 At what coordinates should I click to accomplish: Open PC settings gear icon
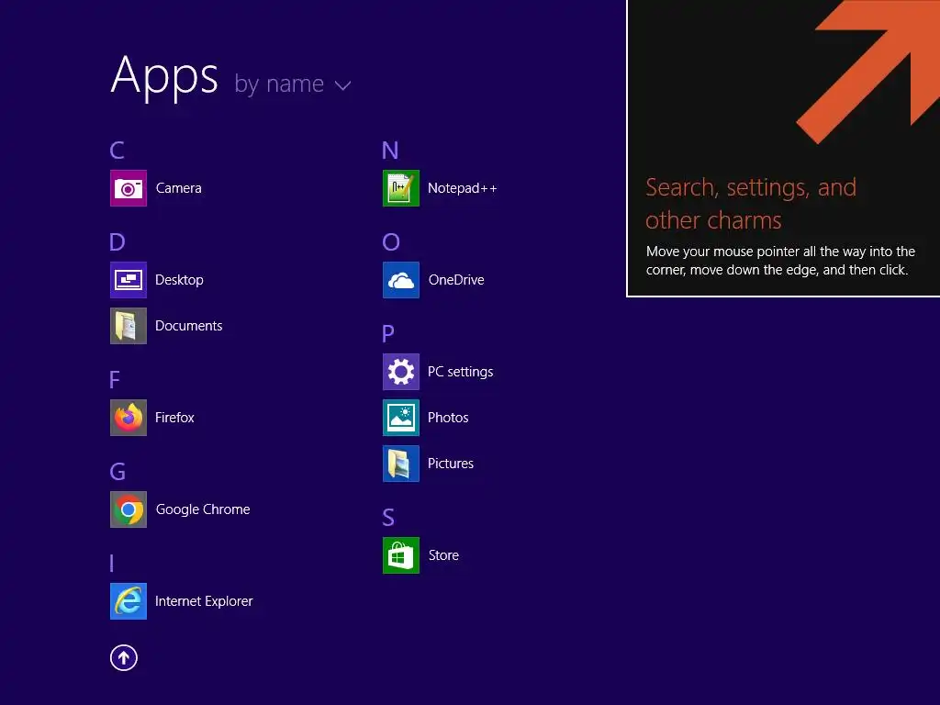[401, 372]
